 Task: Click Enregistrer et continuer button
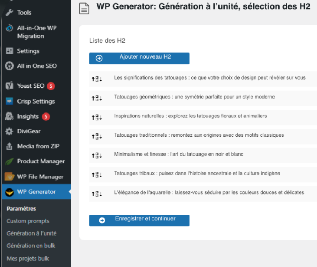pyautogui.click(x=139, y=220)
